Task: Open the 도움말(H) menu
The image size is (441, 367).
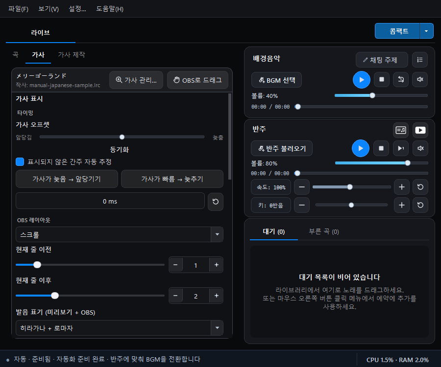Action: pyautogui.click(x=110, y=9)
